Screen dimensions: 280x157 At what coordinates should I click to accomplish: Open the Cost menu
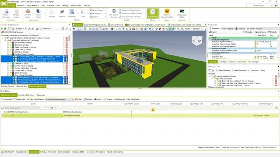(43, 6)
